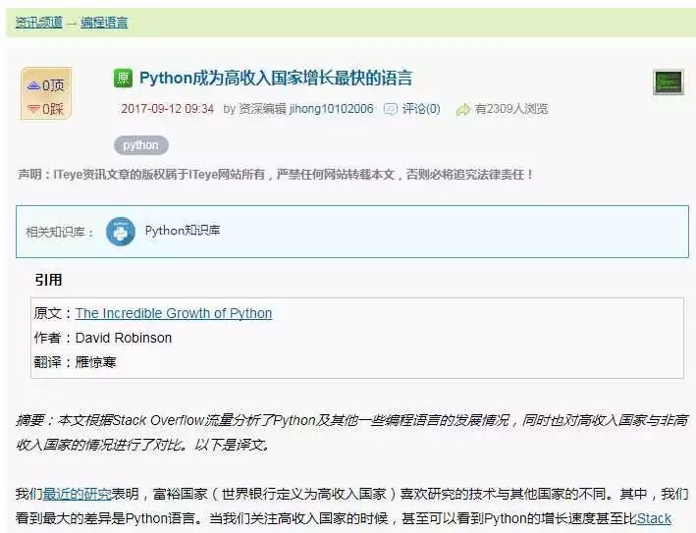Click the 有2309人浏览 view count text
696x533 pixels.
pos(511,109)
